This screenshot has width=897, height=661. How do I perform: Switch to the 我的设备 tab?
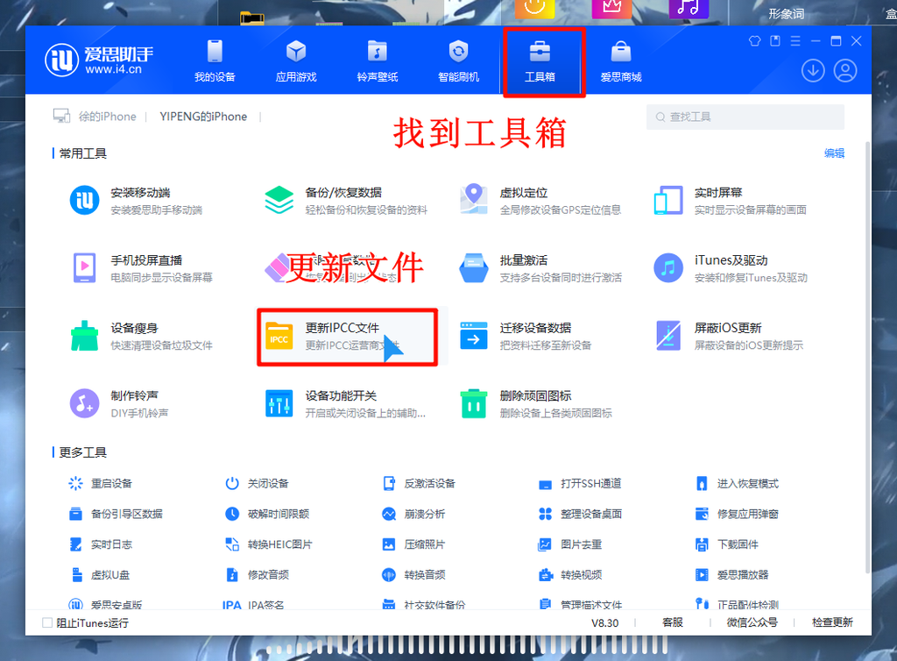tap(215, 61)
